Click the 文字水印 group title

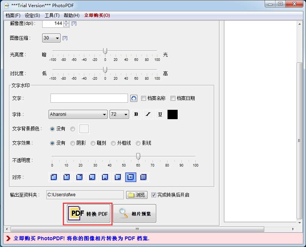(20, 85)
